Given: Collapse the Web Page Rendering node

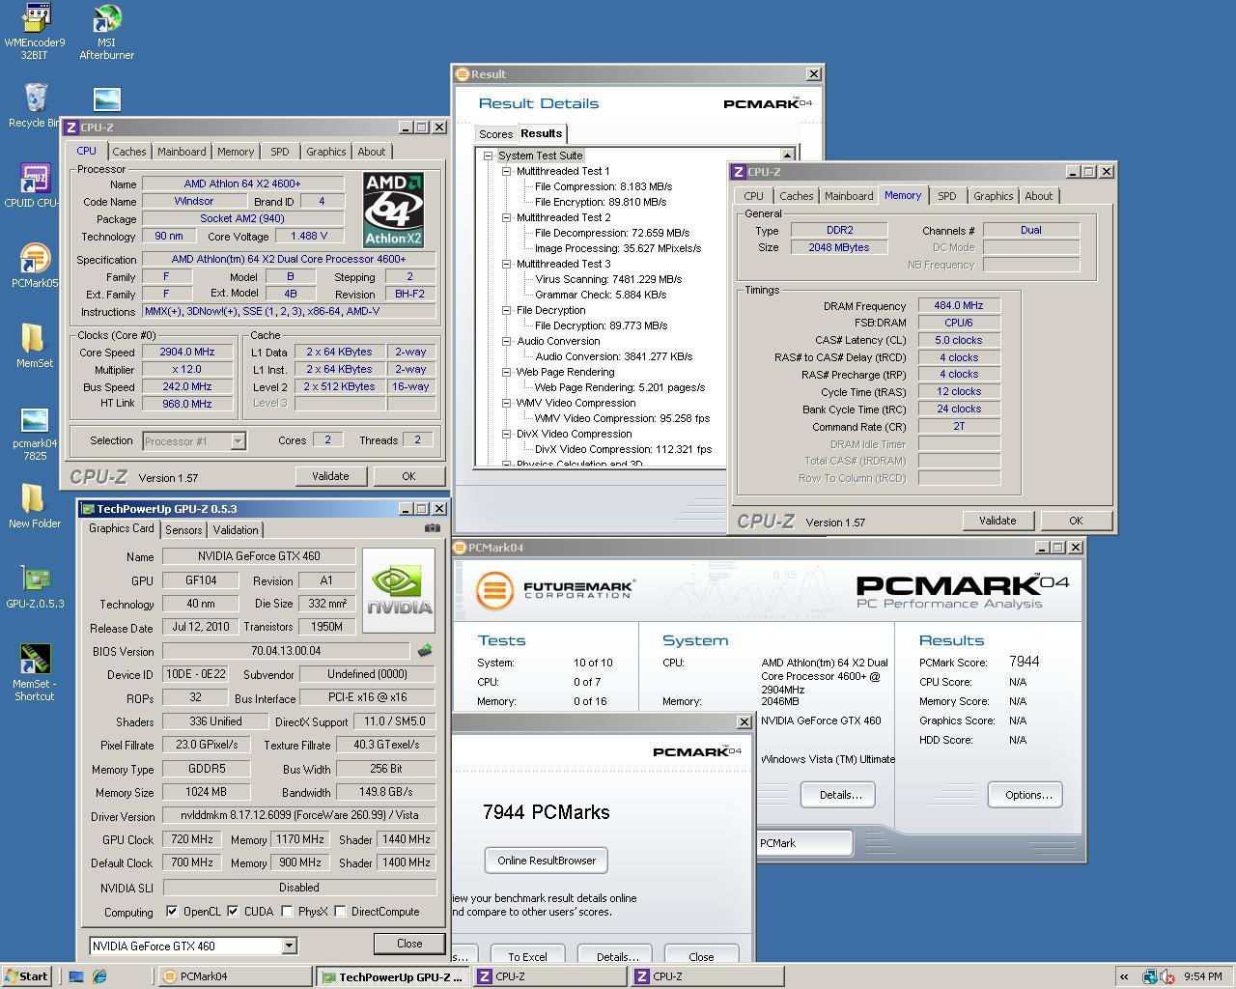Looking at the screenshot, I should pyautogui.click(x=506, y=372).
